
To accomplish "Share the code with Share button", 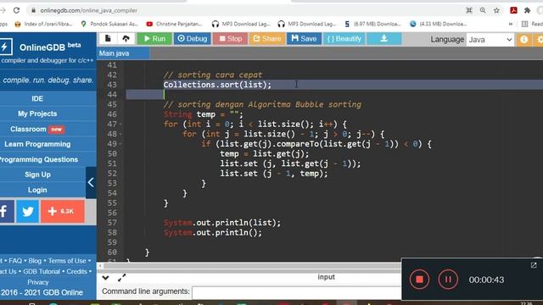I will coord(267,39).
